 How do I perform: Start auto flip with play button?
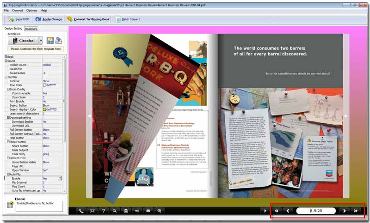(265, 211)
